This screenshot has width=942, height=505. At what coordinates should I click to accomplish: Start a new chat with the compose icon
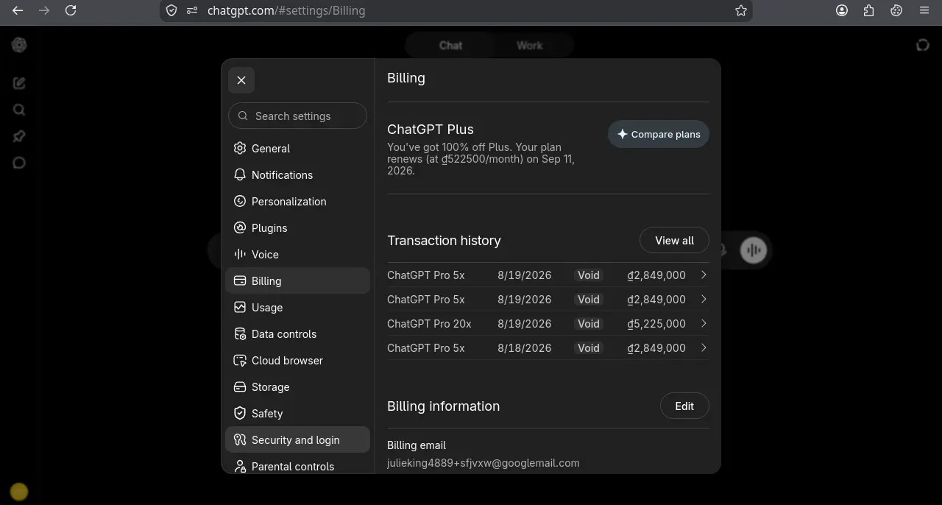click(x=19, y=83)
